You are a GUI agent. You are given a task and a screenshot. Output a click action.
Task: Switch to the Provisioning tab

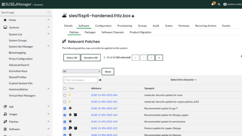click(x=124, y=26)
